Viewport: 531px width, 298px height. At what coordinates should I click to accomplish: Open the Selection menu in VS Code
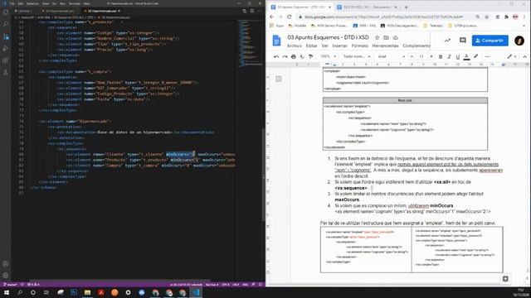(32, 3)
